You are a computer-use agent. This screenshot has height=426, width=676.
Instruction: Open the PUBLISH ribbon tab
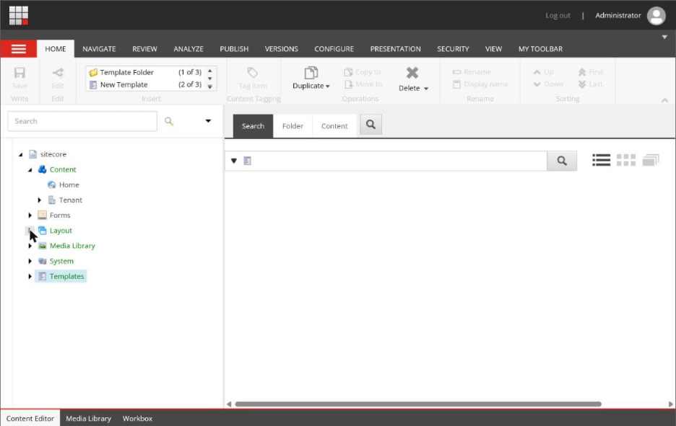[234, 49]
